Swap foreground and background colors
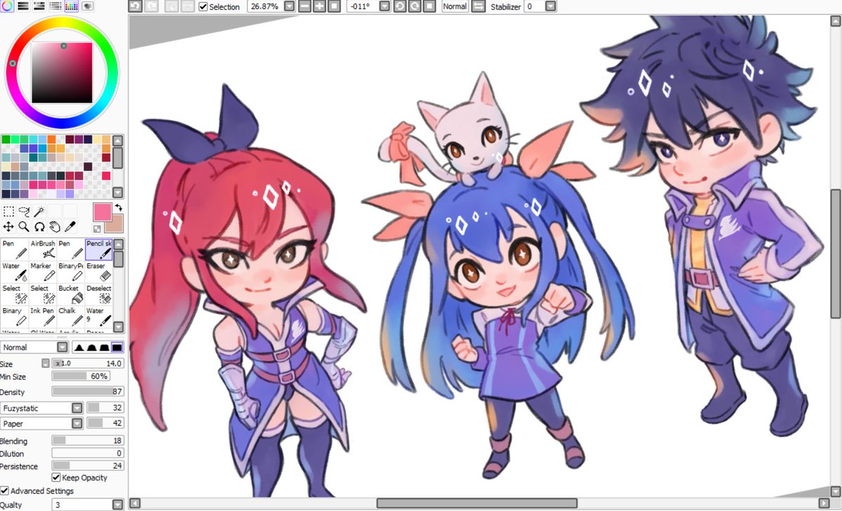Screen dimensions: 842x511 coord(119,208)
